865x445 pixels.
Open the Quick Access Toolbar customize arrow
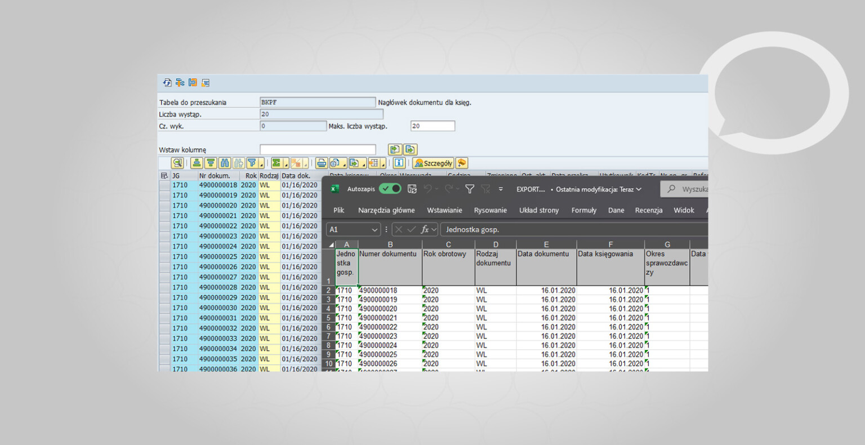click(x=501, y=189)
